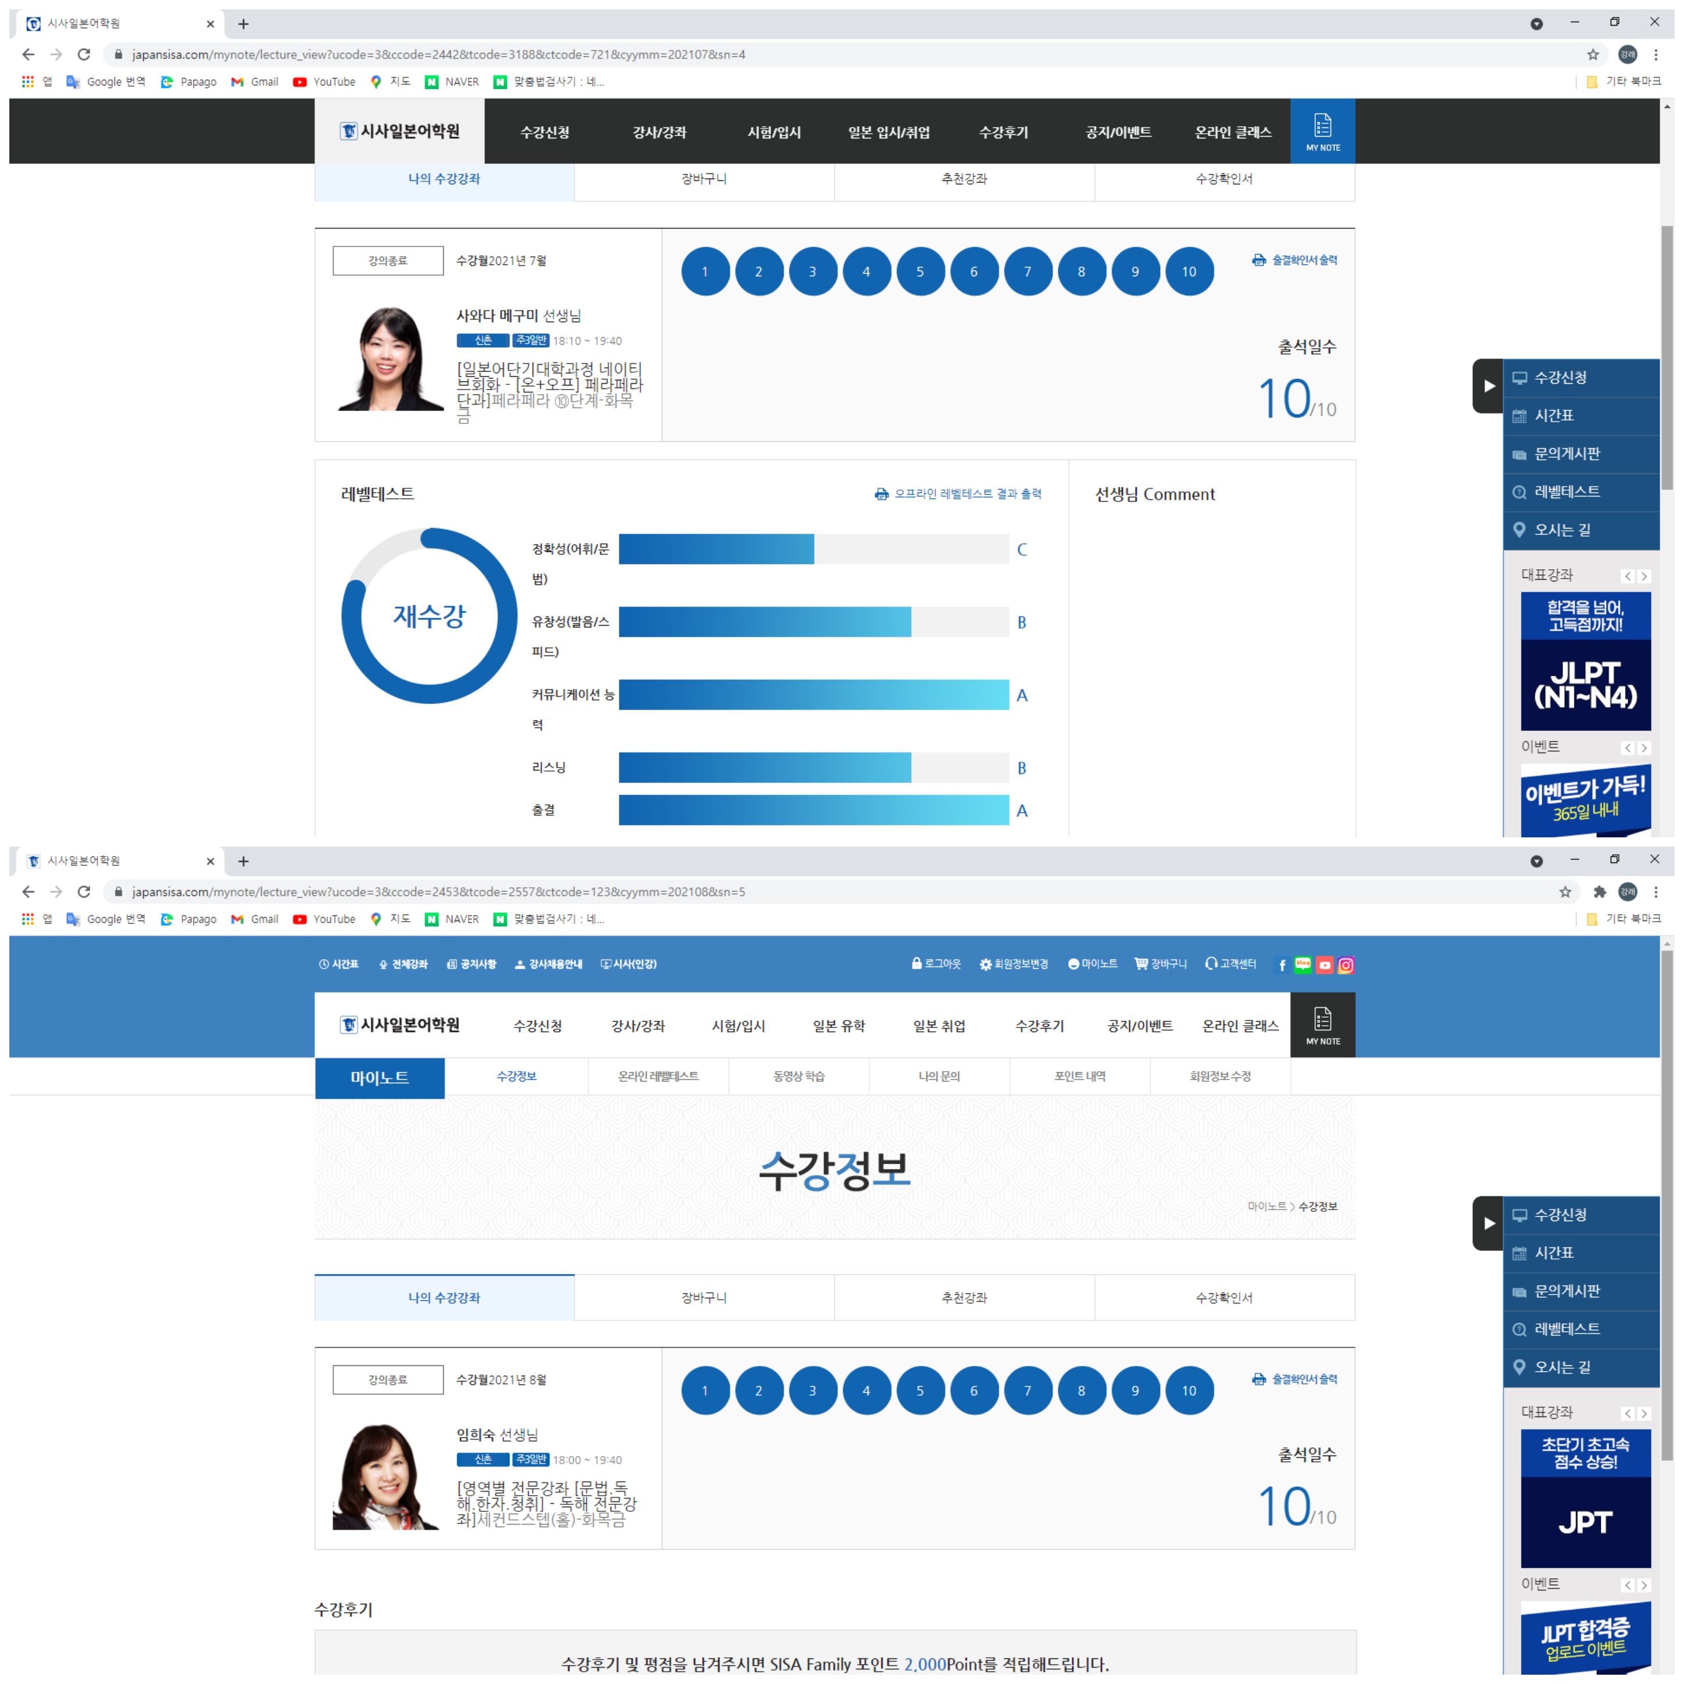Click next arrow beside 대표강좌 in upper sidebar
Image resolution: width=1684 pixels, height=1684 pixels.
1644,576
